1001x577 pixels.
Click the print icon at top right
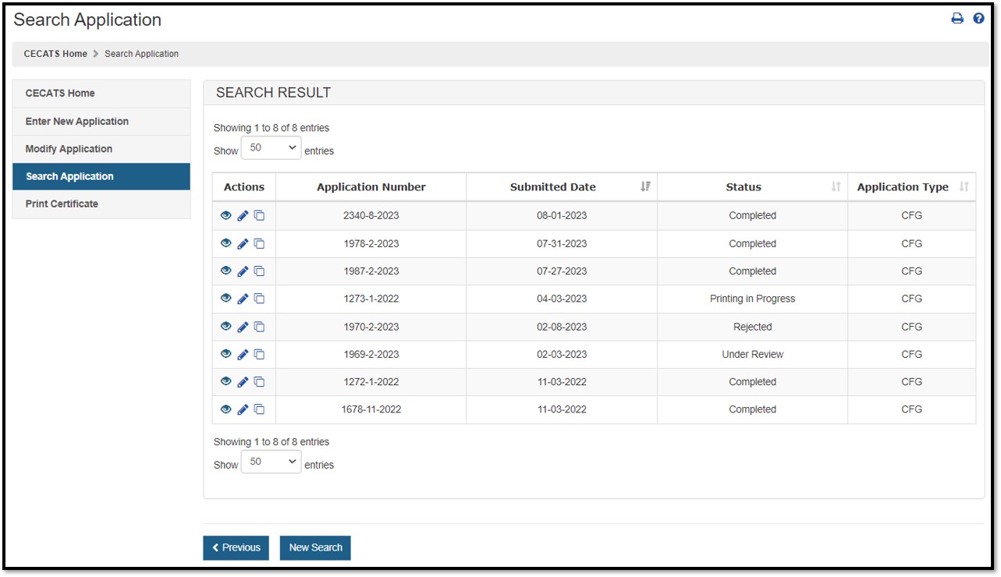[x=957, y=19]
